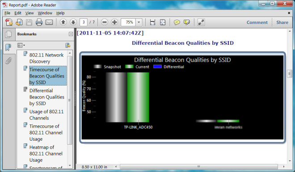
Task: Toggle Read Mode expand icon
Action: 201,22
